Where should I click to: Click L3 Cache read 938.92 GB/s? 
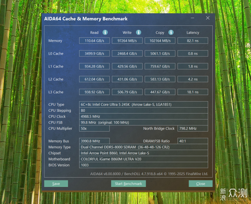[94, 92]
